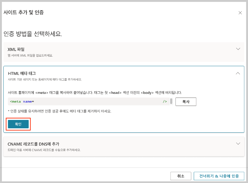The image size is (248, 183).
Task: Select the meta tag input field
Action: 87,101
